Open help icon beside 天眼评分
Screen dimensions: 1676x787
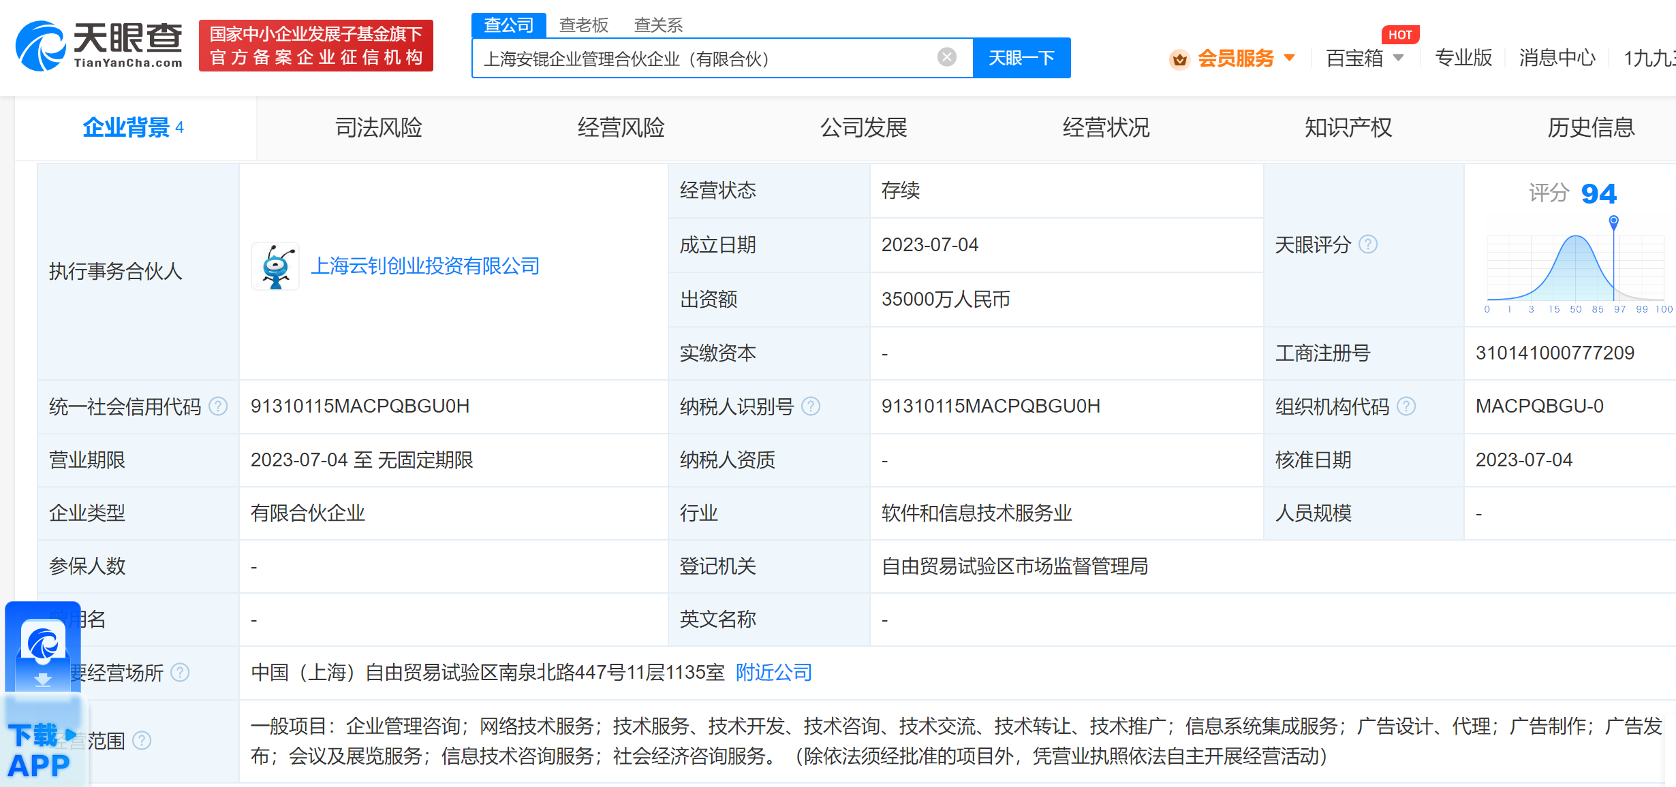point(1367,244)
